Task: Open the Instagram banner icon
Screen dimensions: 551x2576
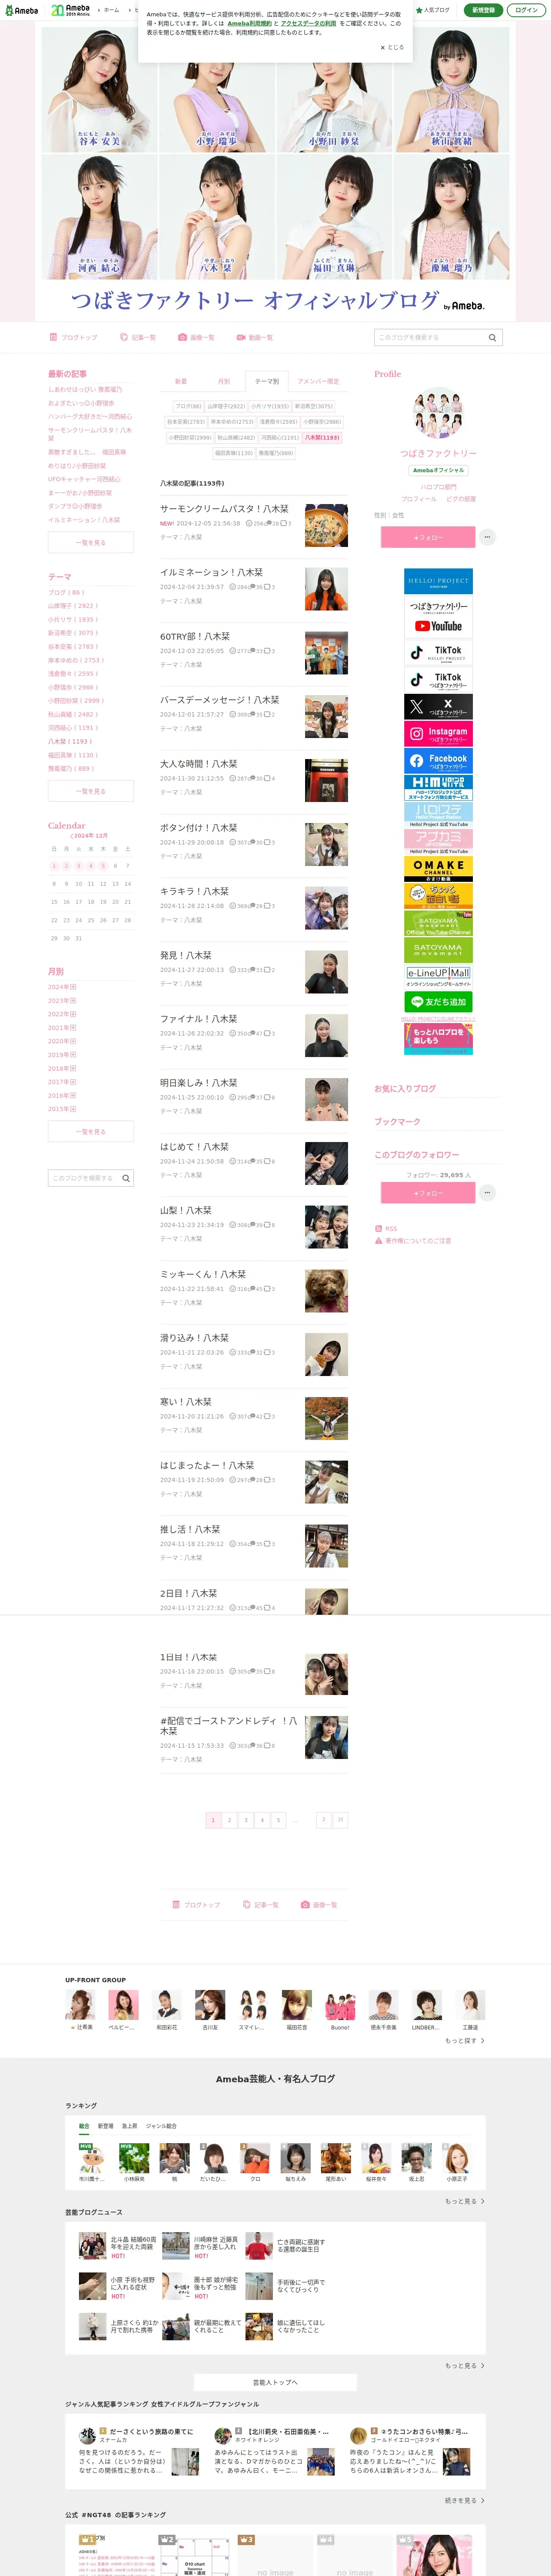Action: coord(438,734)
